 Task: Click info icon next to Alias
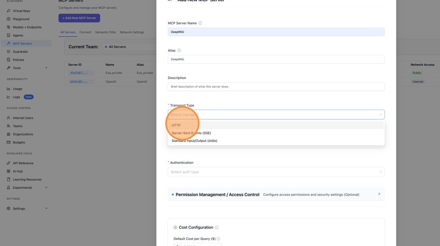click(179, 50)
